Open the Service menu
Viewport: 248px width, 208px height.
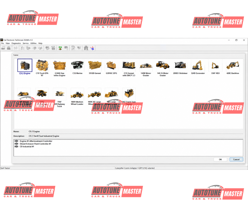tap(26, 43)
